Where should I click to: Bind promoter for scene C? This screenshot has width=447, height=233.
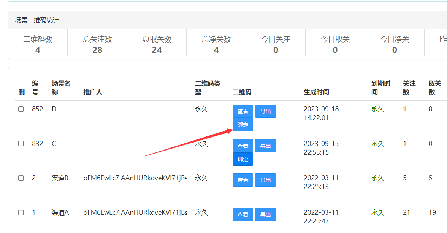243,159
